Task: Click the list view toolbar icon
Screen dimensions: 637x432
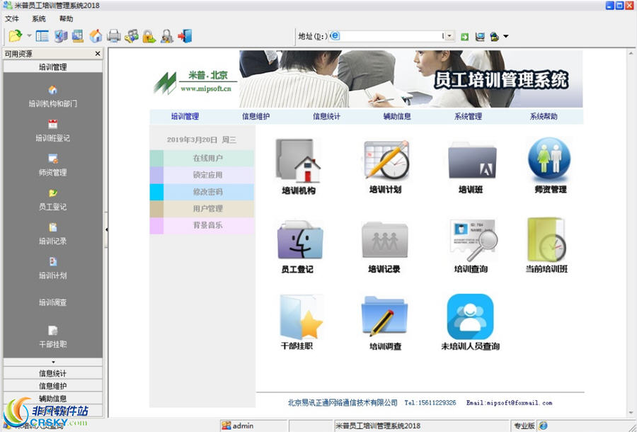Action: click(x=42, y=36)
